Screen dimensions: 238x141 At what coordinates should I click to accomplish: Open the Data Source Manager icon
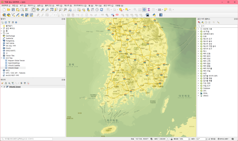[x=4, y=15]
